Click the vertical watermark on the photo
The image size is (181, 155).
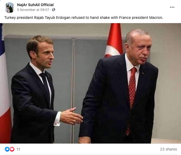(x=3, y=33)
